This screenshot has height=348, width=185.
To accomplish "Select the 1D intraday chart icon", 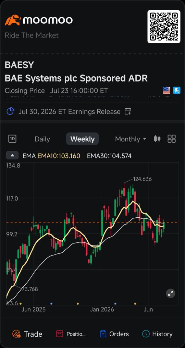I will 12,139.
